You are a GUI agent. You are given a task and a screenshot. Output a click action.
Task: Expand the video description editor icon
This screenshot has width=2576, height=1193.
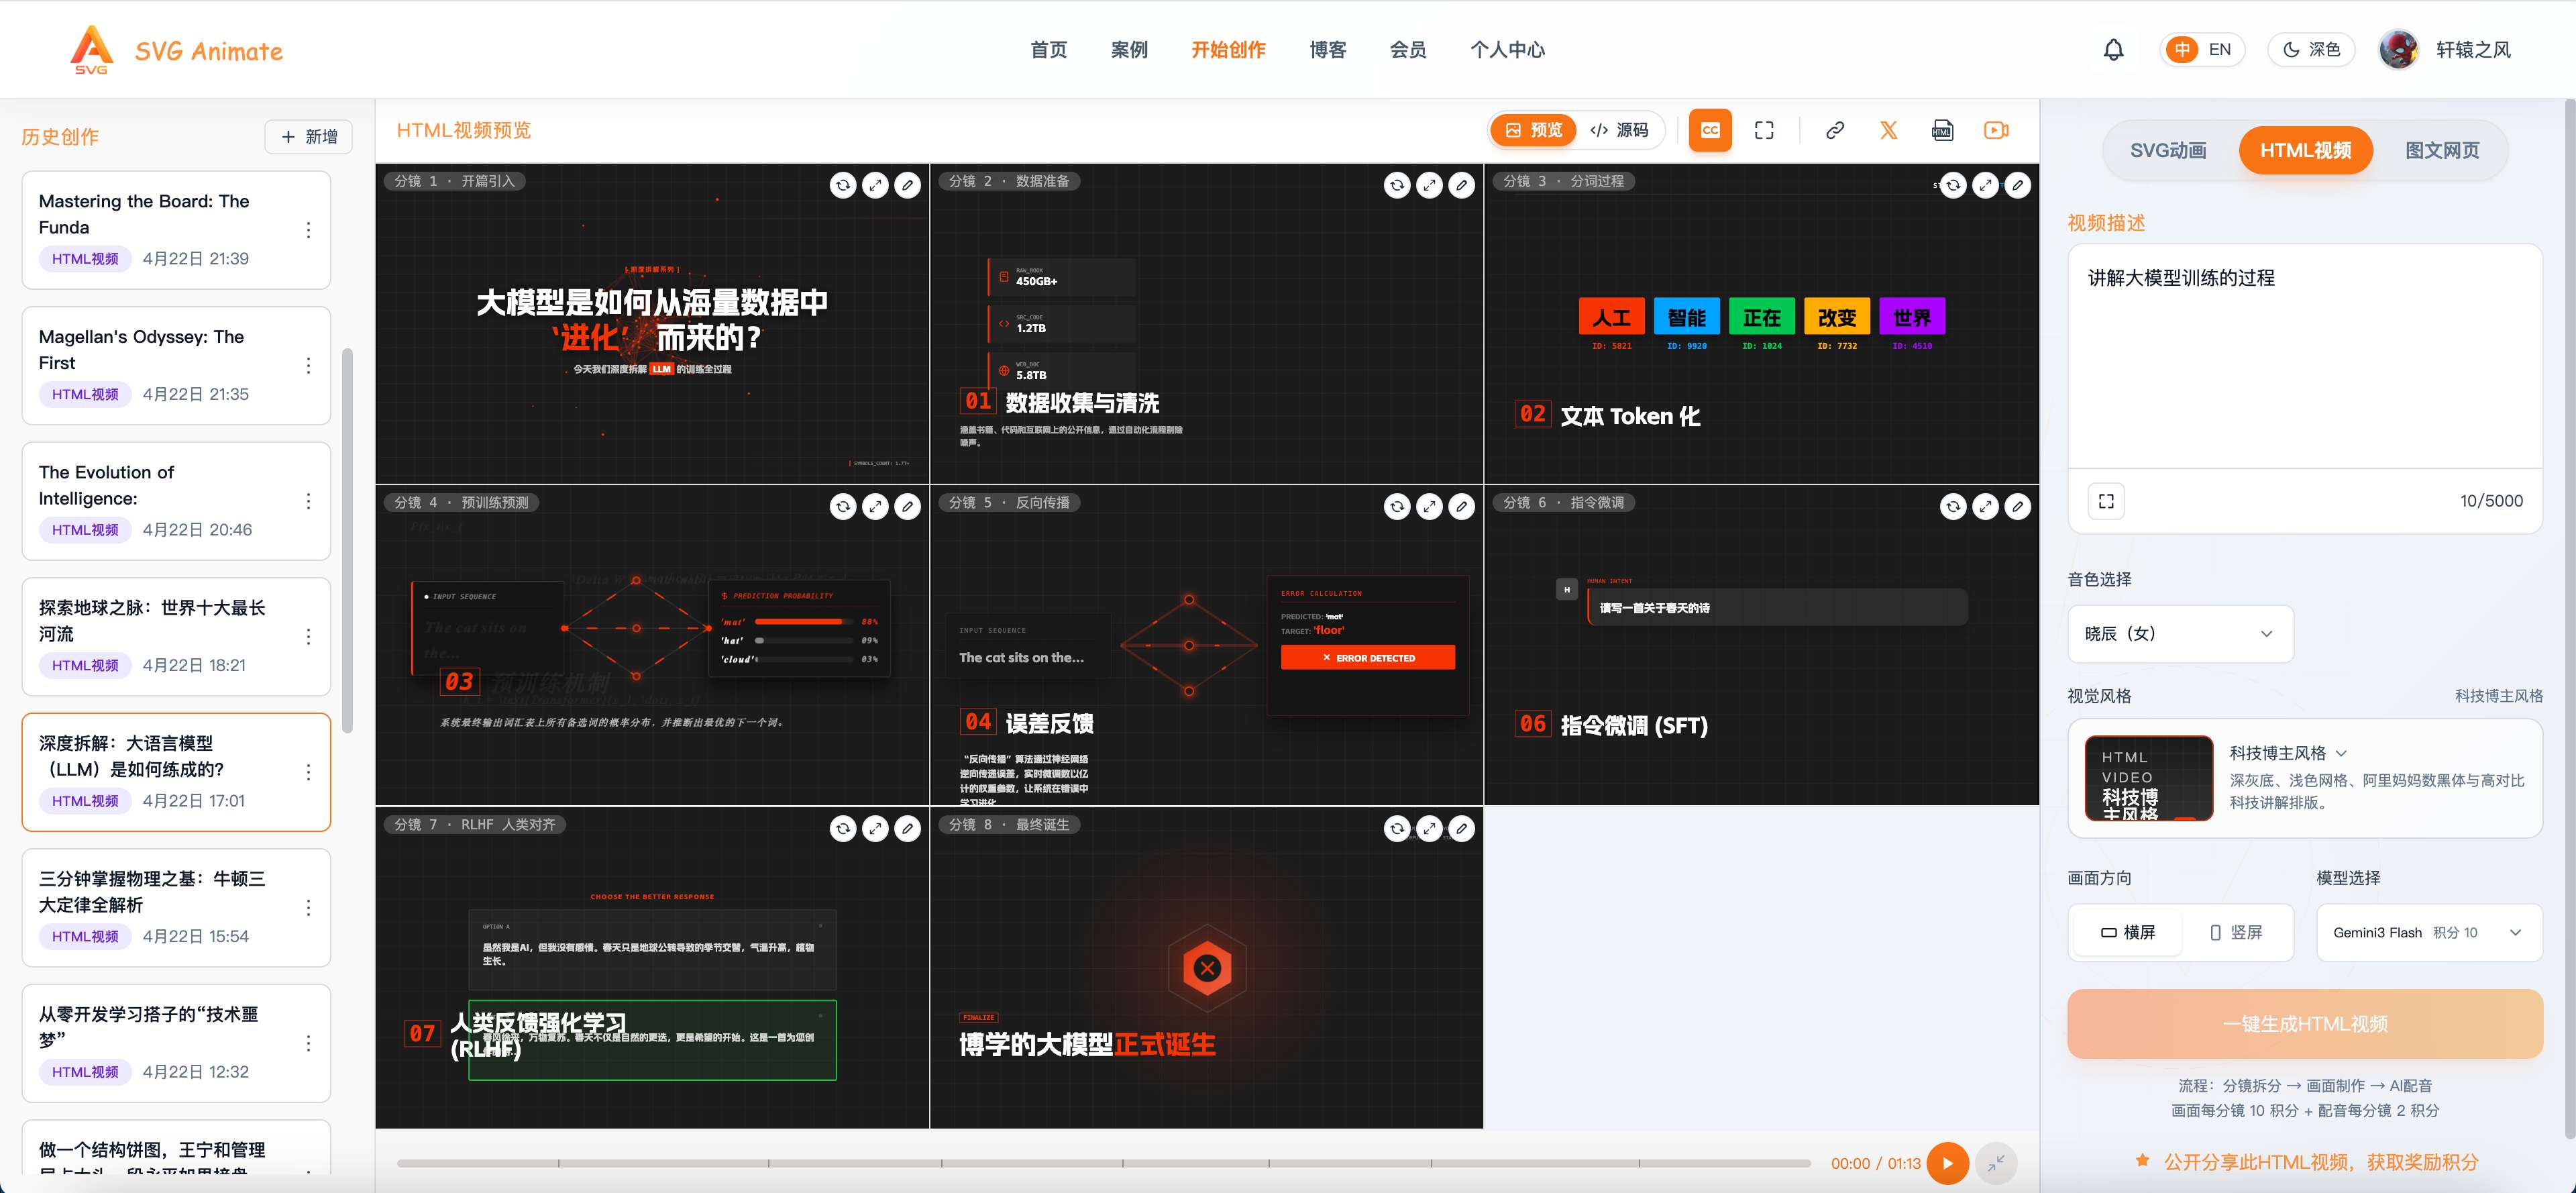pos(2106,501)
